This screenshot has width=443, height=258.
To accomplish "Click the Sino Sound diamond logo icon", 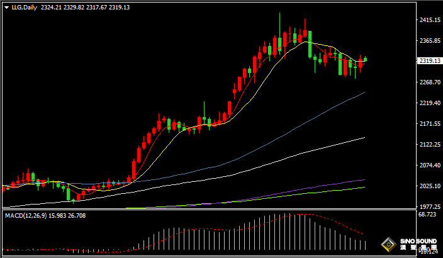I will point(390,245).
